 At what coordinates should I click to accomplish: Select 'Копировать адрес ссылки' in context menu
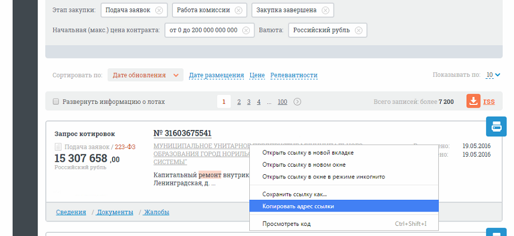pyautogui.click(x=344, y=206)
